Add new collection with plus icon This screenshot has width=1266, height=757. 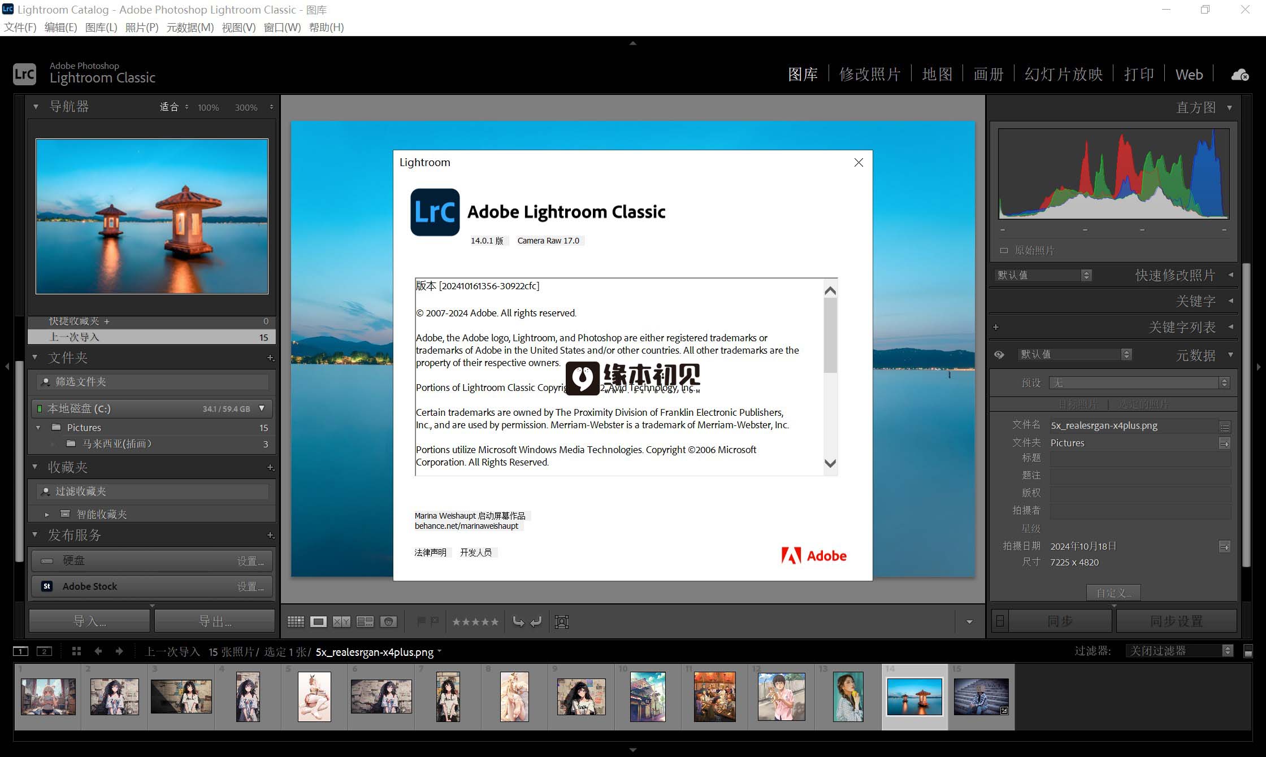(271, 468)
